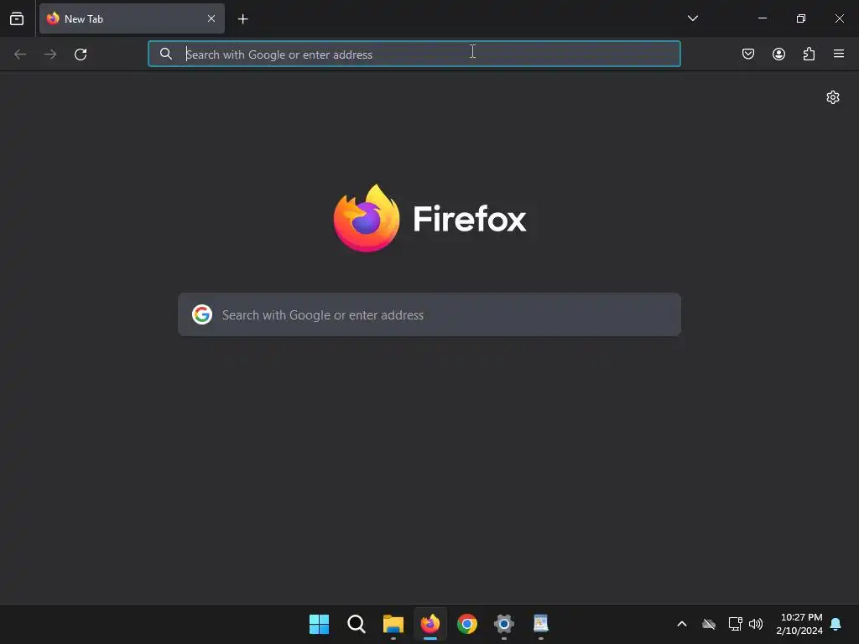Focus the center Google search box
Image resolution: width=859 pixels, height=644 pixels.
point(429,315)
